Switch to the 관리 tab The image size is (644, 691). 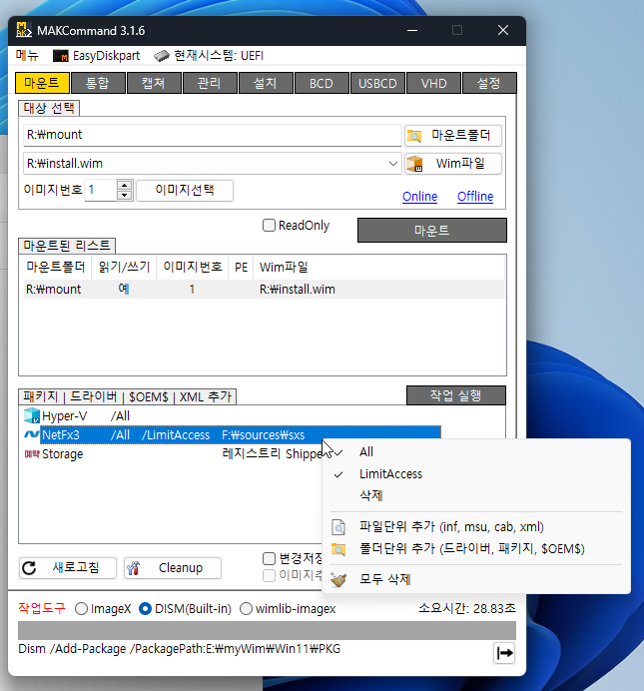(x=210, y=83)
